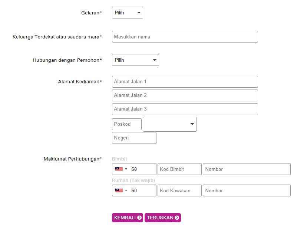Open the Gelaran dropdown

click(x=127, y=13)
